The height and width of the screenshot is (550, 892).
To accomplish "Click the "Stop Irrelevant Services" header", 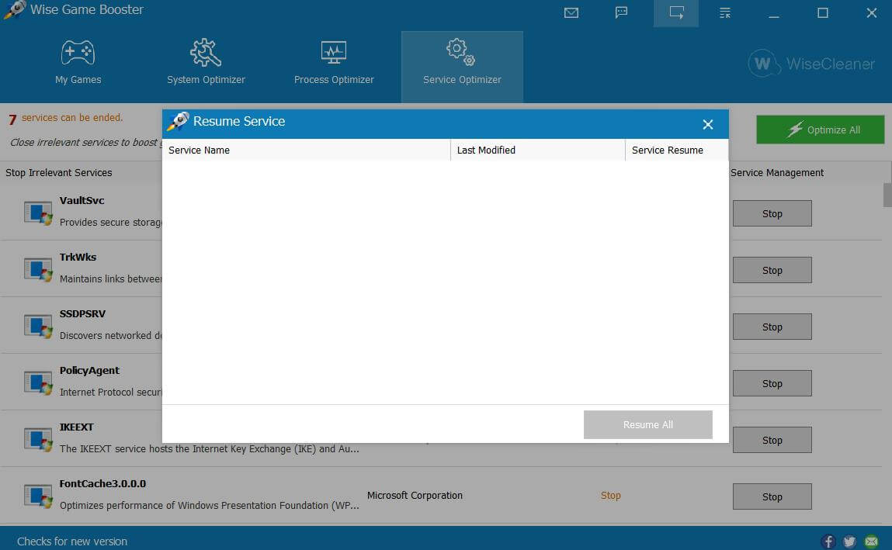I will click(58, 173).
